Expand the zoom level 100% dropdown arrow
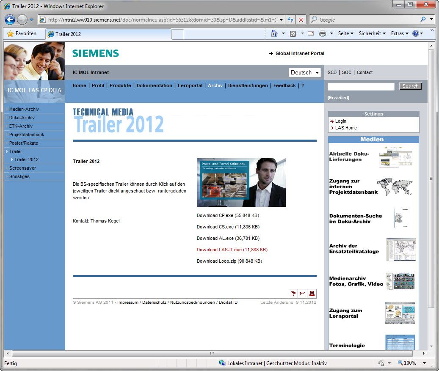The width and height of the screenshot is (439, 371). pos(424,363)
